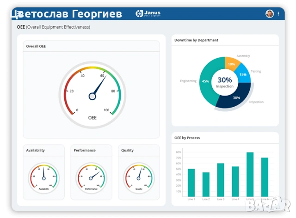Click the Janus Data Capture logo

148,13
